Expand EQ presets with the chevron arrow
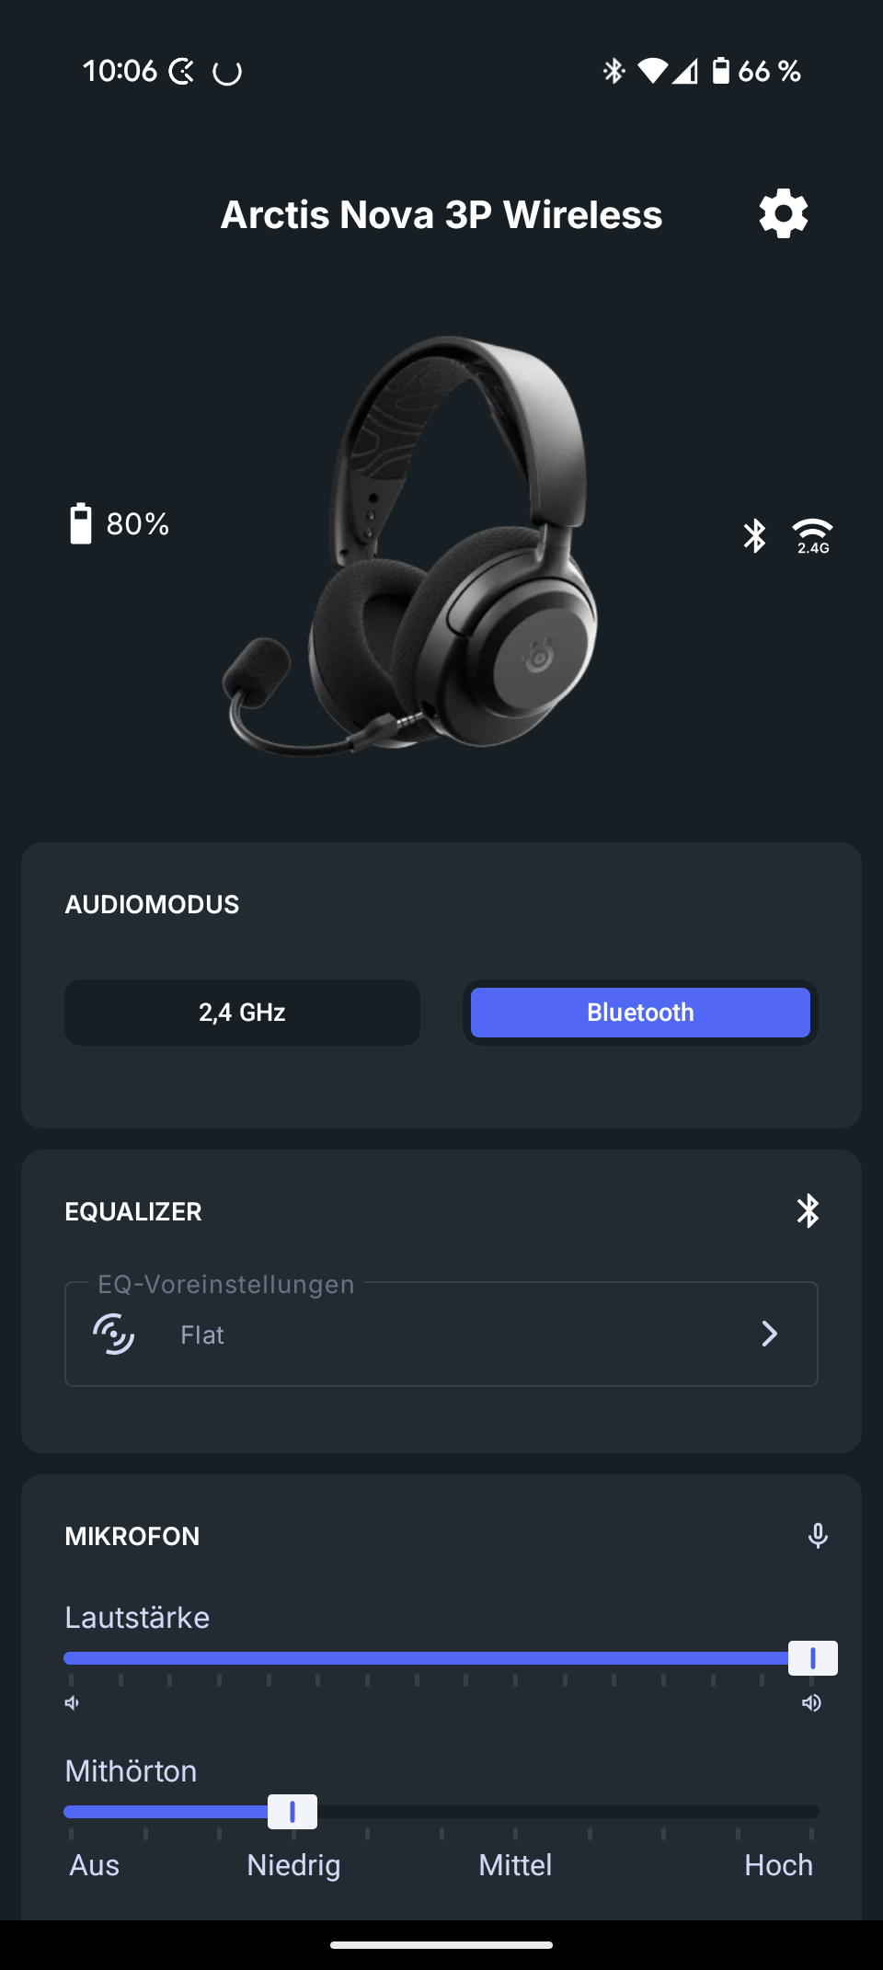The image size is (883, 1970). [770, 1334]
